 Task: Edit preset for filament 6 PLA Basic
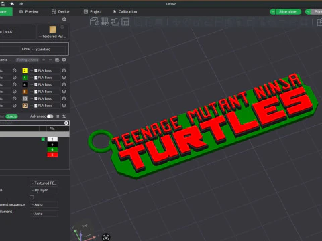pos(64,84)
